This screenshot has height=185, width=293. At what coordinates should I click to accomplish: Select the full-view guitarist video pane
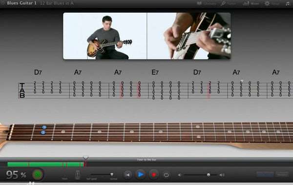tap(105, 36)
